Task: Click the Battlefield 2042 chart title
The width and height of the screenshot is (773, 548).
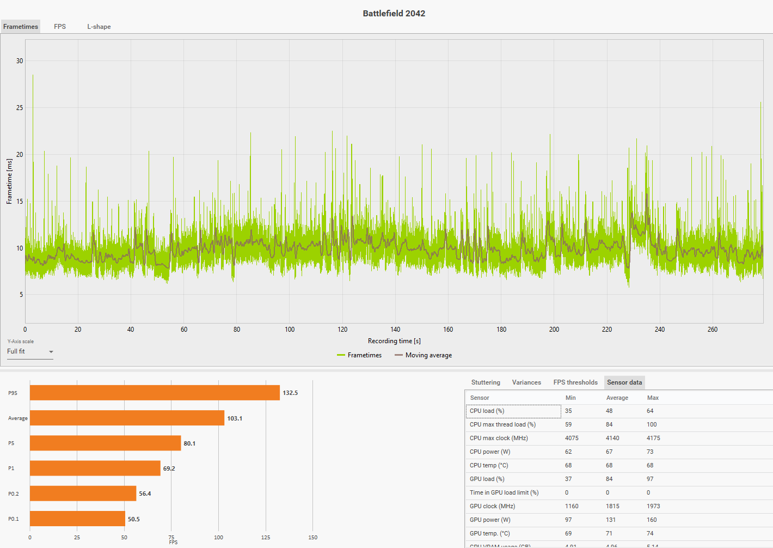Action: (394, 13)
